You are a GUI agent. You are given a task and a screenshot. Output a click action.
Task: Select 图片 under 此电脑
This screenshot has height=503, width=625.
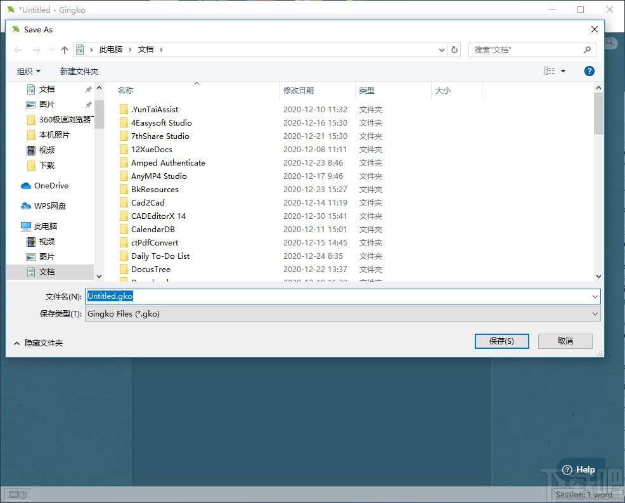pos(41,256)
